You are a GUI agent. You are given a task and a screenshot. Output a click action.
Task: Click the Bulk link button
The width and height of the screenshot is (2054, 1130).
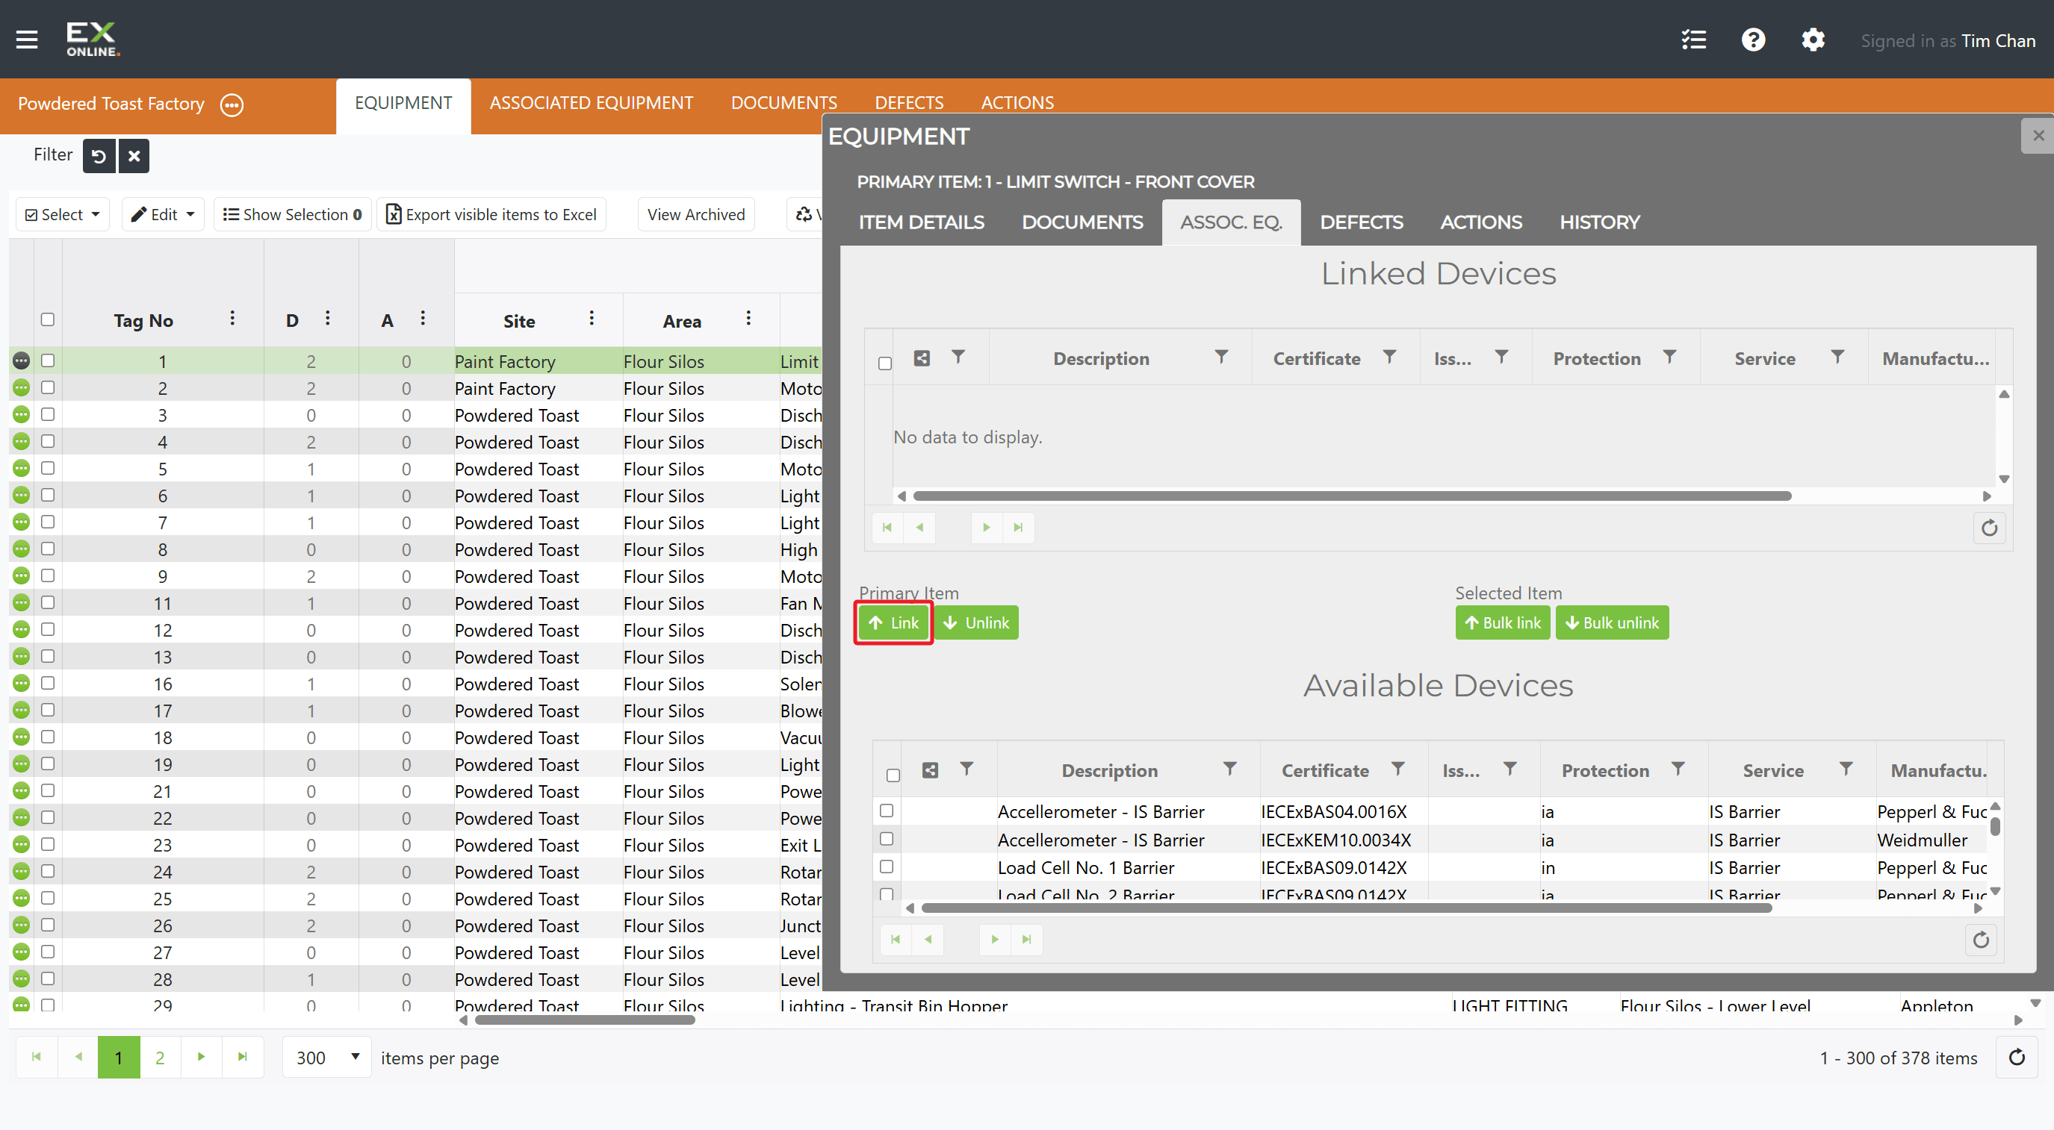[x=1502, y=622]
